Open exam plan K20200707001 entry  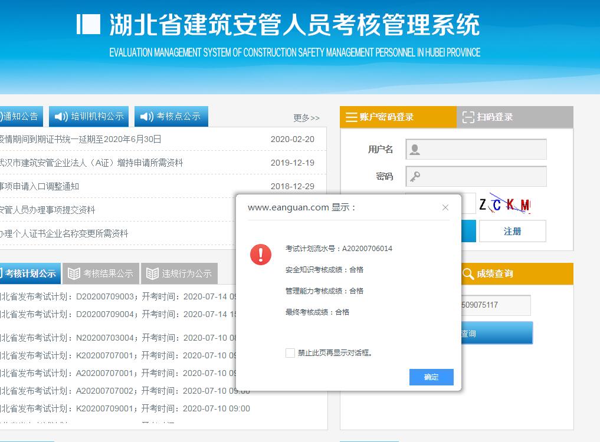tap(119, 355)
